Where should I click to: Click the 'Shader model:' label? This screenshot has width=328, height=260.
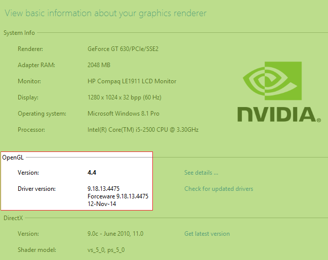pos(37,250)
